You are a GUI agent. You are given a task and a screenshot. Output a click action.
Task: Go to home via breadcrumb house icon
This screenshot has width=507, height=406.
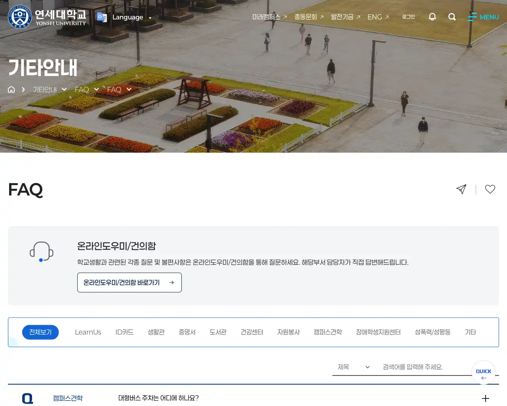pos(11,90)
